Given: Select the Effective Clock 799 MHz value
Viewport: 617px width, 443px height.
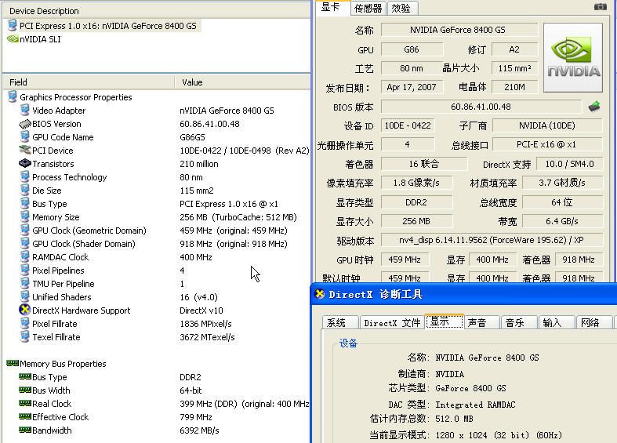Looking at the screenshot, I should click(195, 417).
